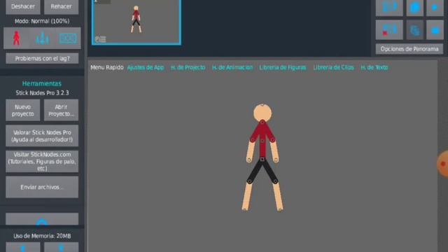Open H. de Animacion from the quick menu

[232, 68]
